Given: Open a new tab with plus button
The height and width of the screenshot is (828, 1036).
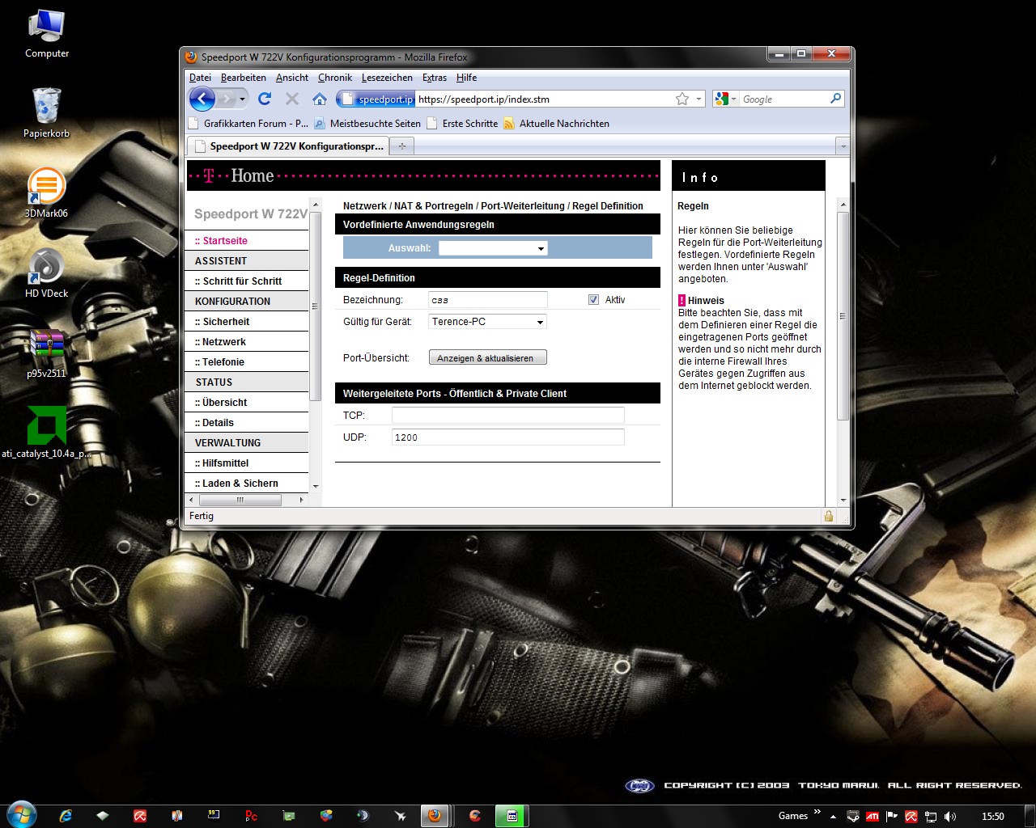Looking at the screenshot, I should point(402,146).
